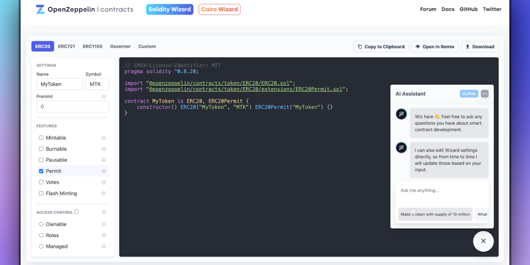Open the Docs link

point(448,9)
